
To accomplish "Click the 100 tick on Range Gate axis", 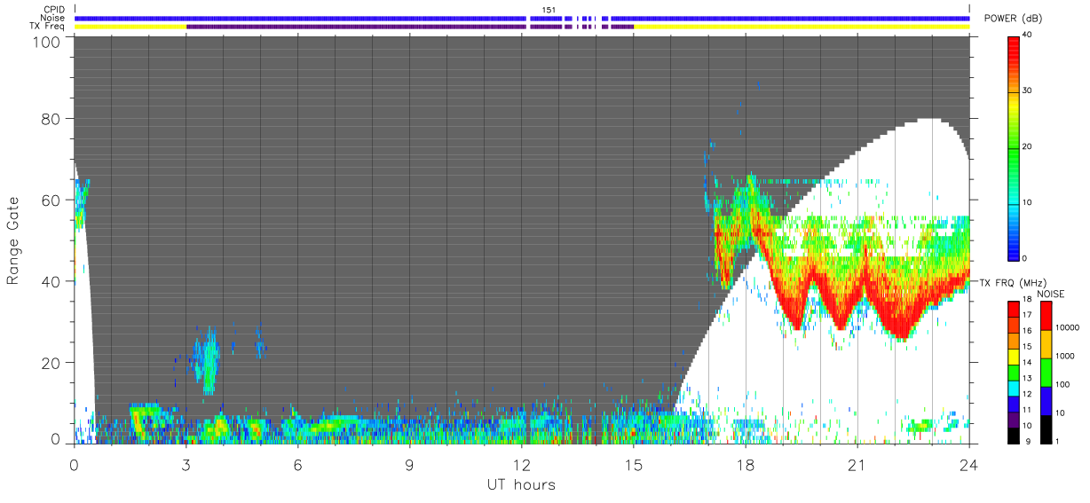I will pyautogui.click(x=46, y=42).
